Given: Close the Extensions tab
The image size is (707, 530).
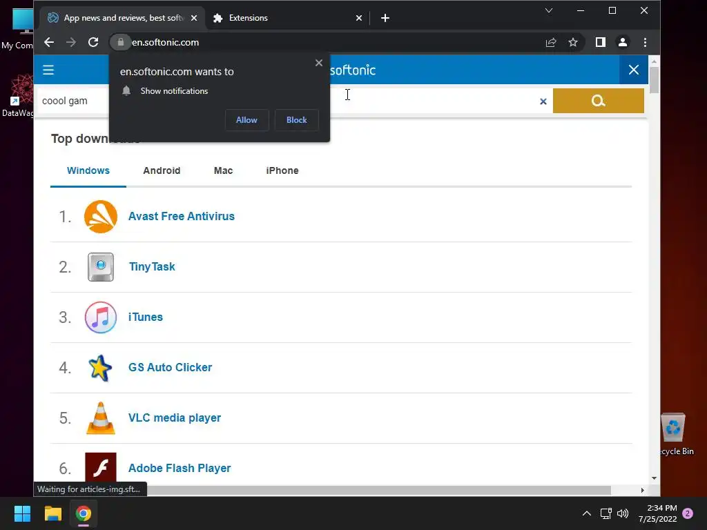Looking at the screenshot, I should pos(359,18).
